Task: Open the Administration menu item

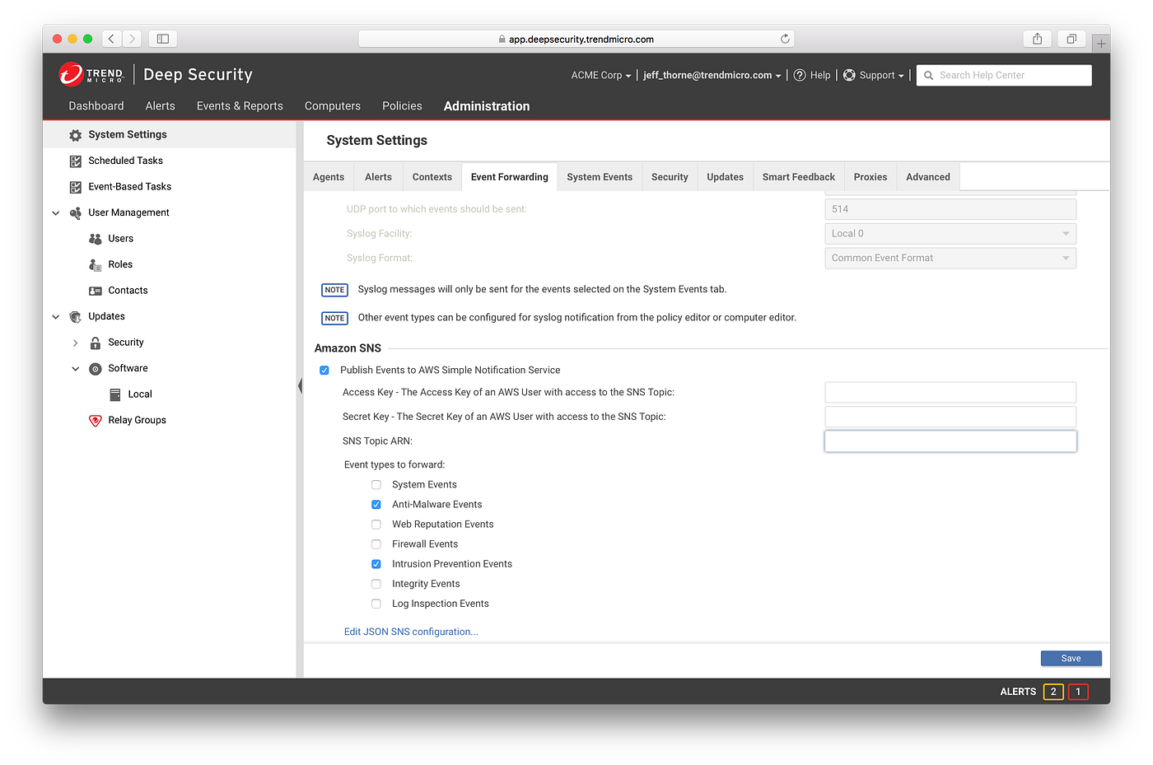Action: (486, 105)
